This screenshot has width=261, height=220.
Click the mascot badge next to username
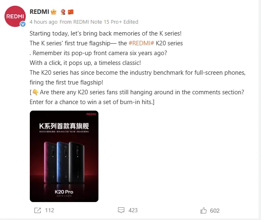tap(63, 12)
